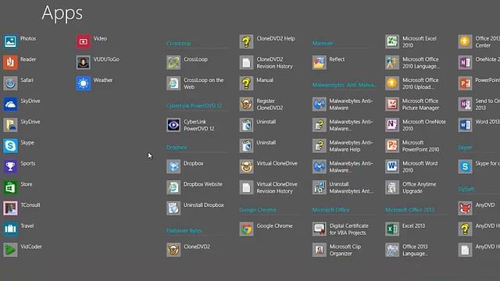
Task: Select the Microsoft Office 2013 group header
Action: (x=409, y=210)
